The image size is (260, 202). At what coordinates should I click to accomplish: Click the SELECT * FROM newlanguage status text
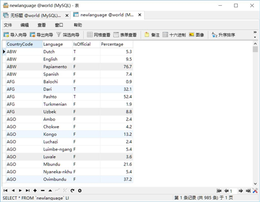[36, 198]
